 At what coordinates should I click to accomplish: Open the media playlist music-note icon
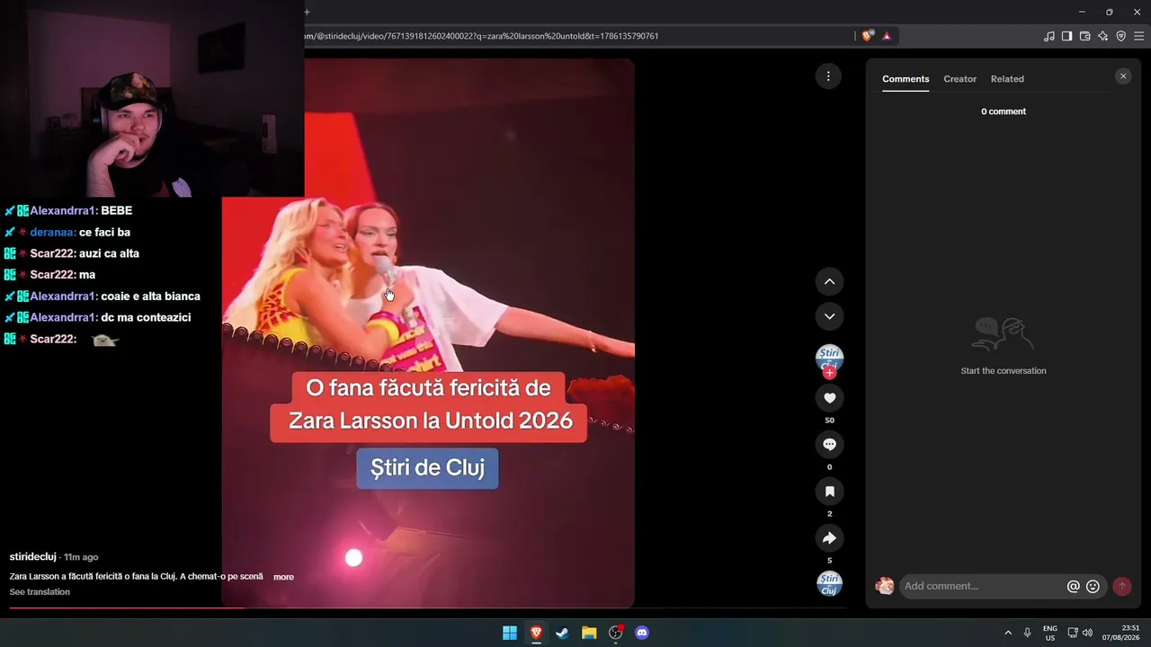pos(1048,36)
